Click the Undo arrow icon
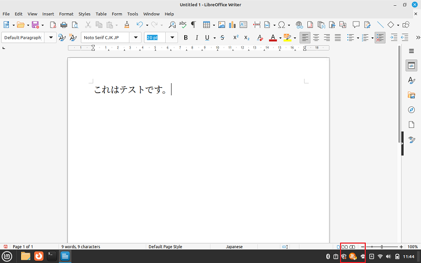Screen dimensions: 421x263 139,25
